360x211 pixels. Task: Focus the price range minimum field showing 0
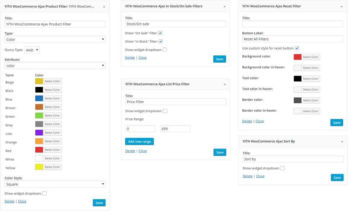pos(140,129)
